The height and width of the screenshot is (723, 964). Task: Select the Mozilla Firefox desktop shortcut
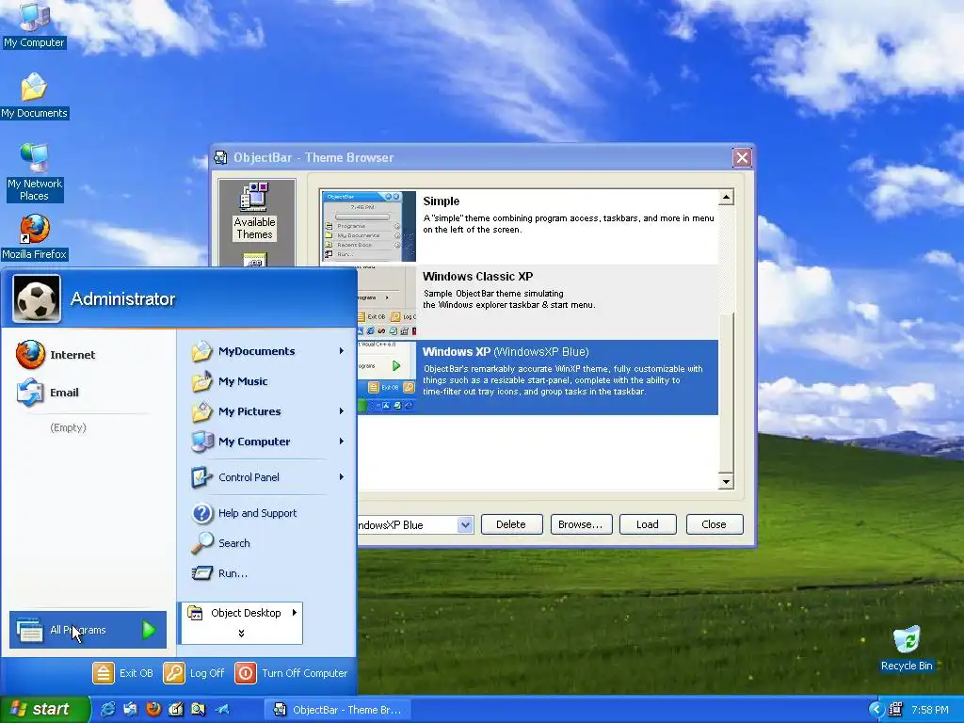click(x=34, y=237)
